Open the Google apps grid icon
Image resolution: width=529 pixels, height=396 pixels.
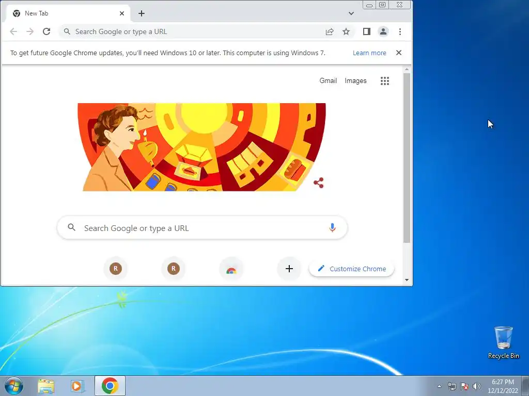(x=385, y=81)
